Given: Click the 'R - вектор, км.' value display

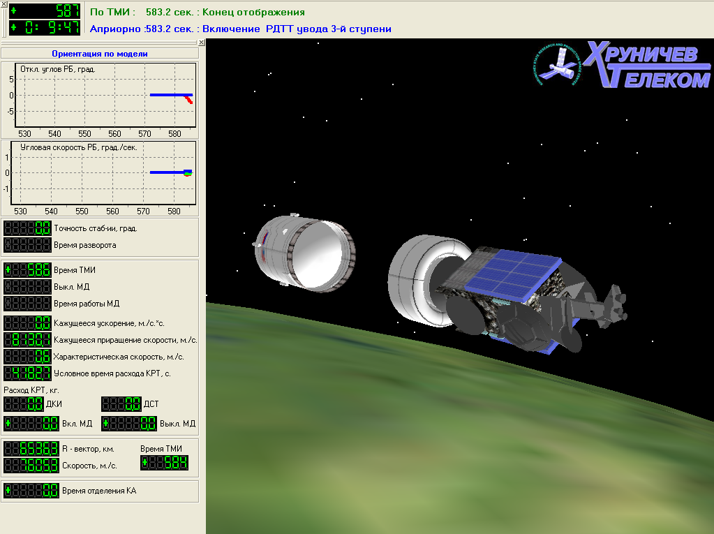Looking at the screenshot, I should (x=31, y=449).
